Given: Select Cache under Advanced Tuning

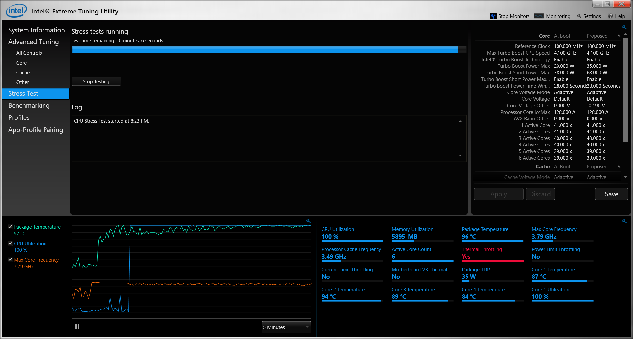Looking at the screenshot, I should tap(23, 72).
